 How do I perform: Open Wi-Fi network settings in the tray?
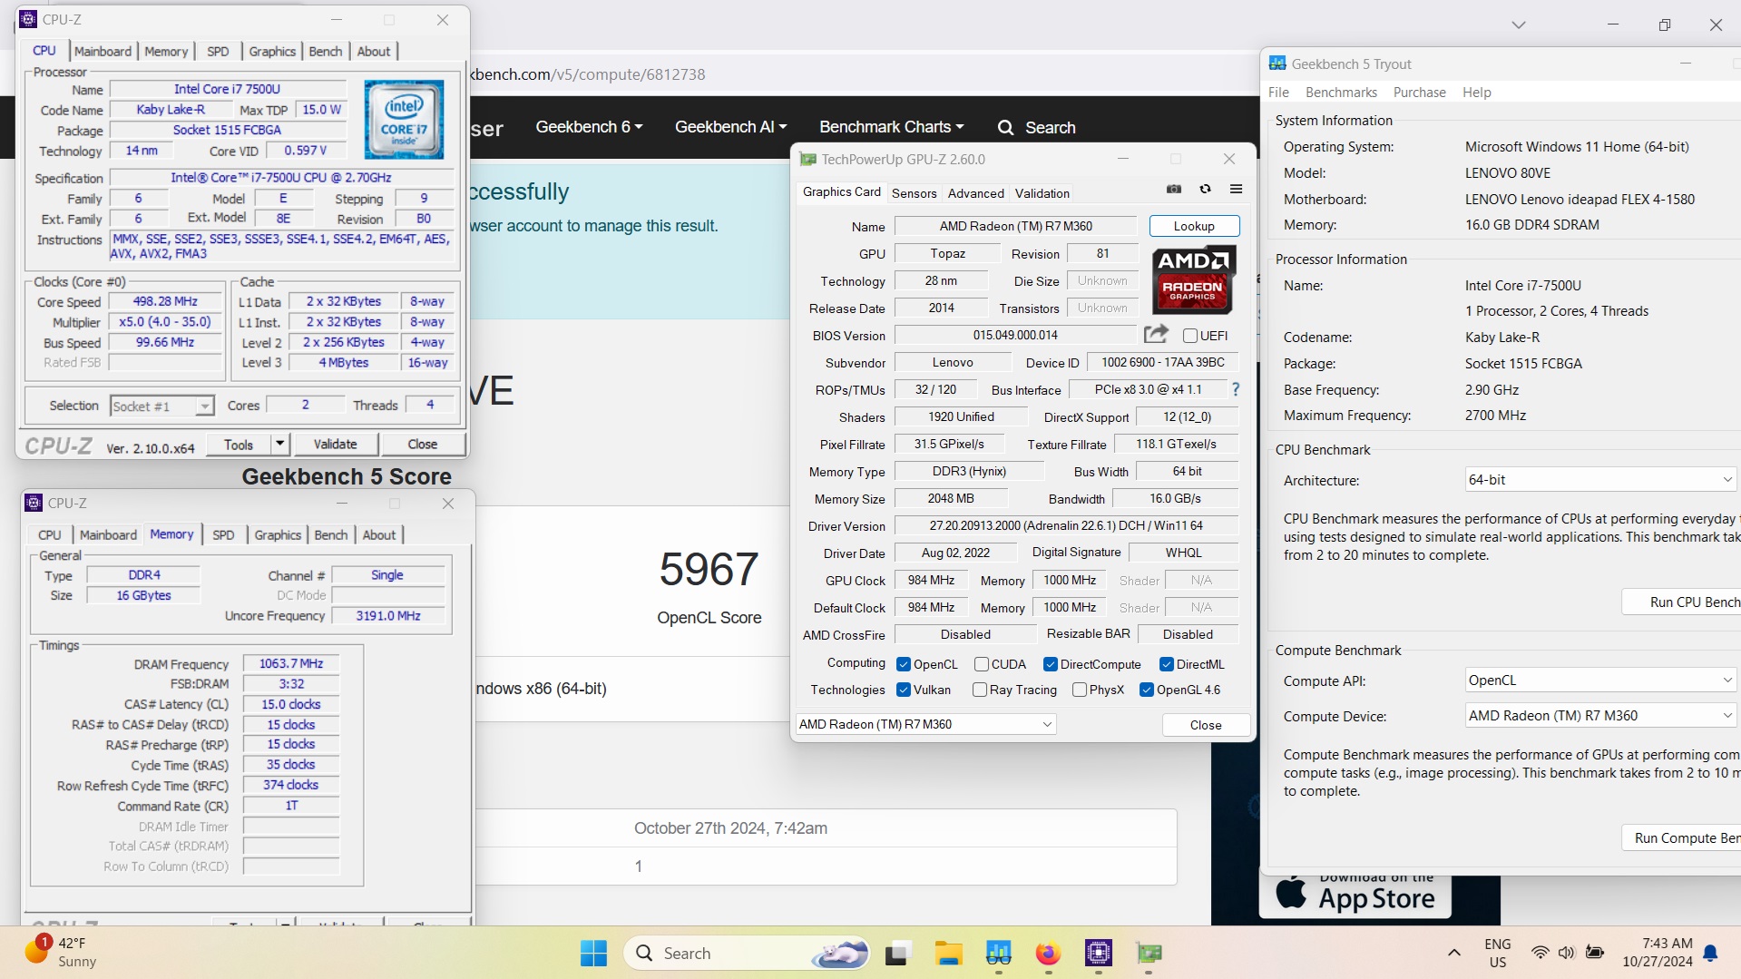click(1540, 953)
